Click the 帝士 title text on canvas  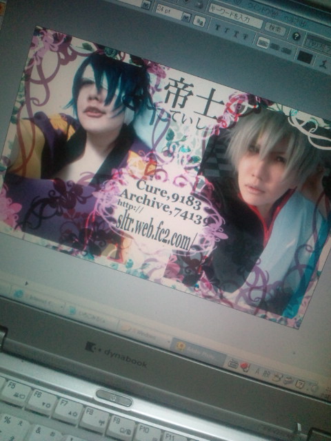(x=194, y=98)
